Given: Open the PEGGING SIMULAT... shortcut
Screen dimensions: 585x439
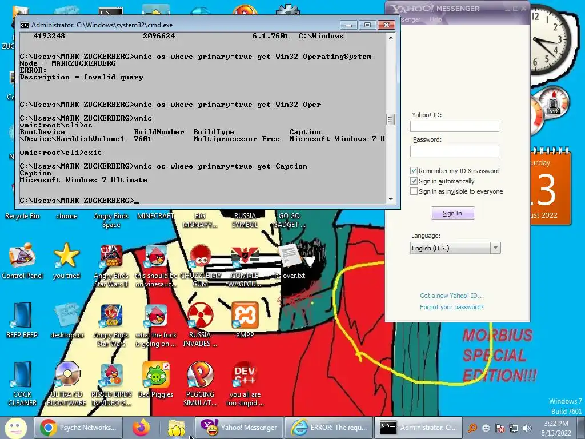Looking at the screenshot, I should click(x=201, y=382).
